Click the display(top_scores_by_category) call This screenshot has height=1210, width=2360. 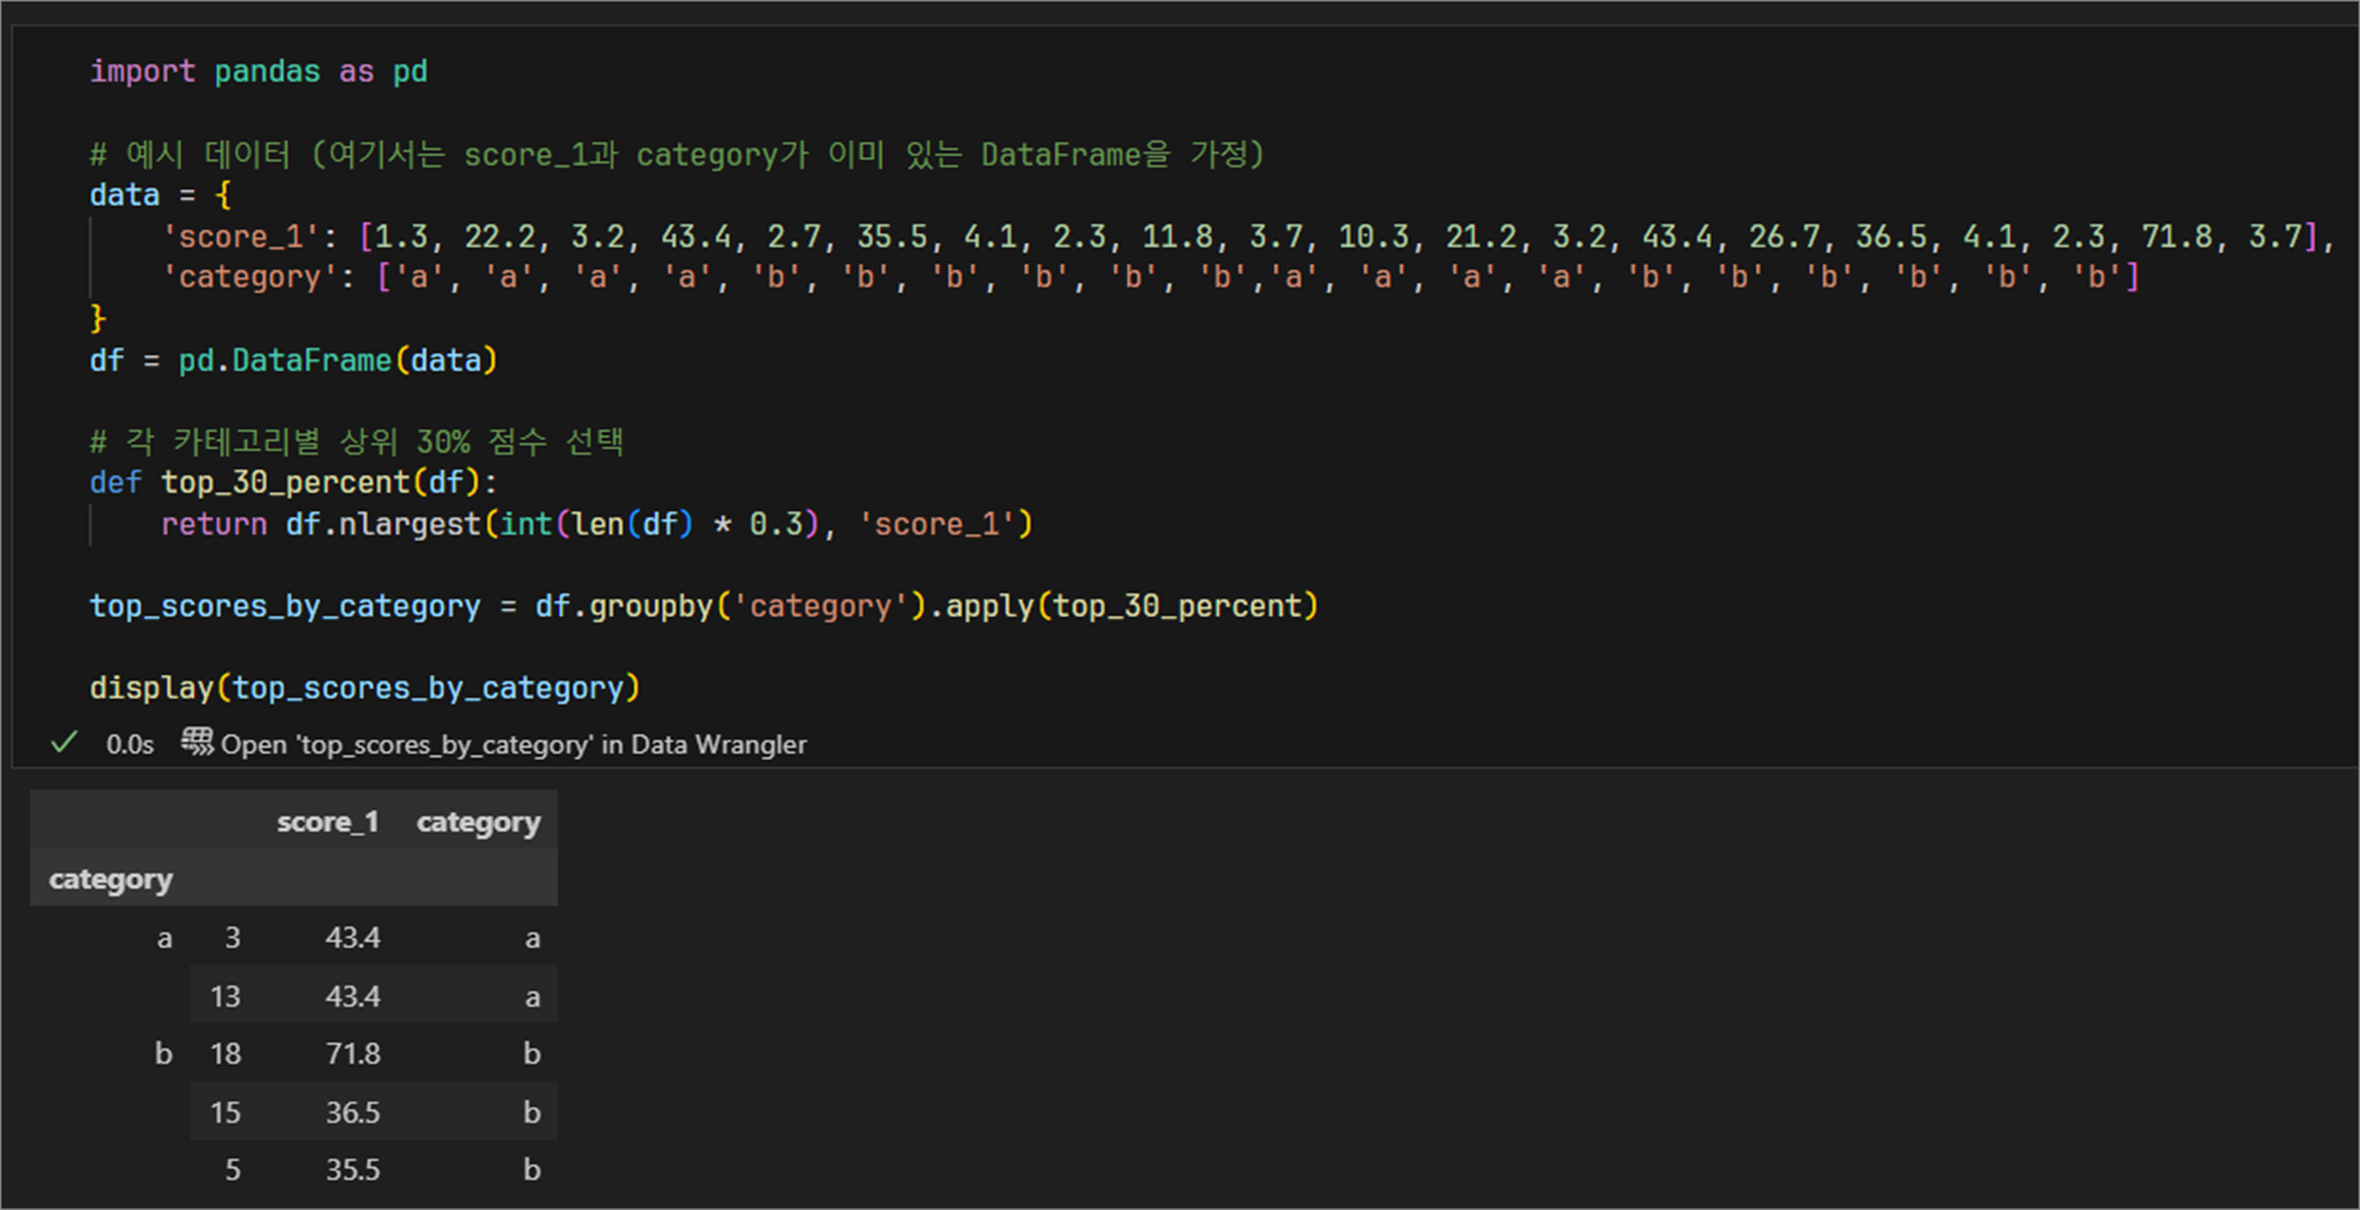click(x=365, y=687)
